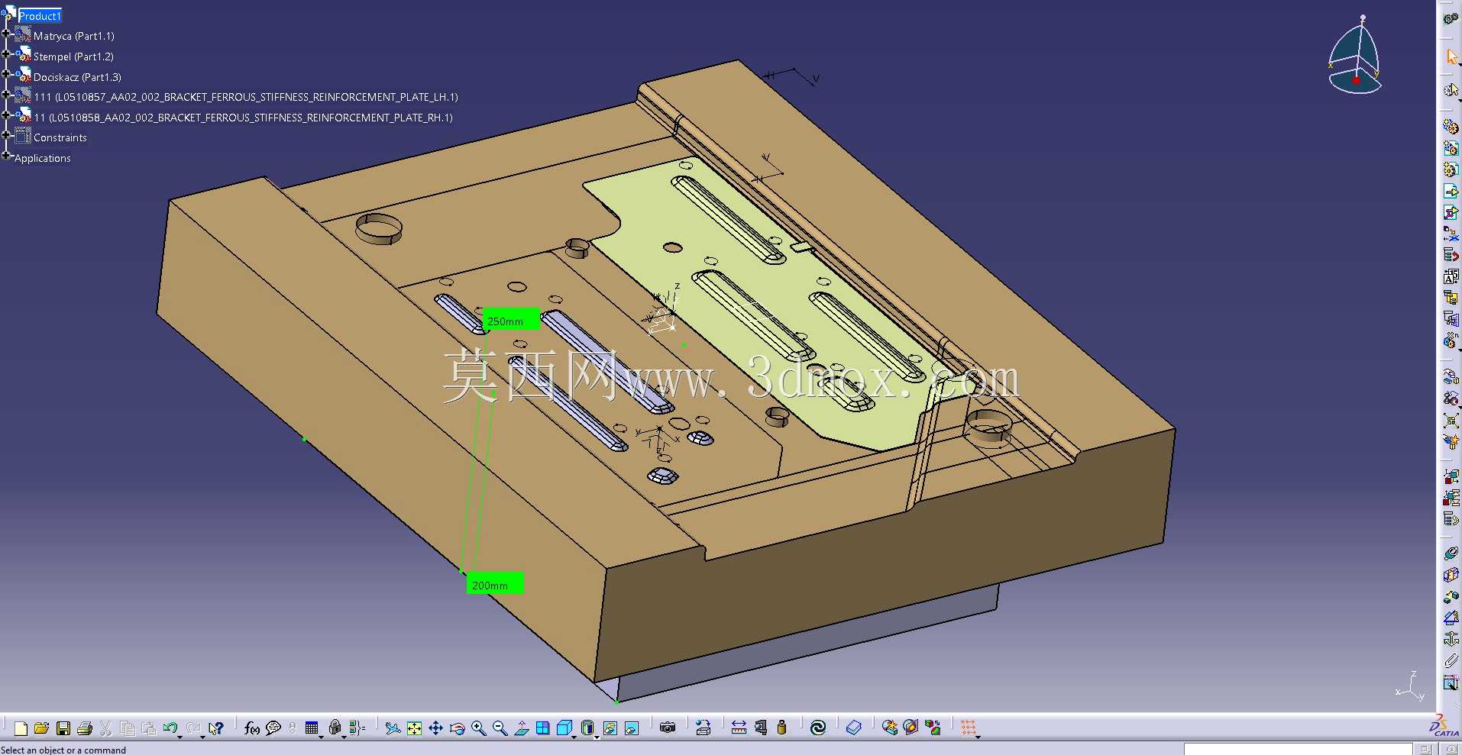Viewport: 1462px width, 755px height.
Task: Click the 250mm measurement label
Action: tap(511, 320)
